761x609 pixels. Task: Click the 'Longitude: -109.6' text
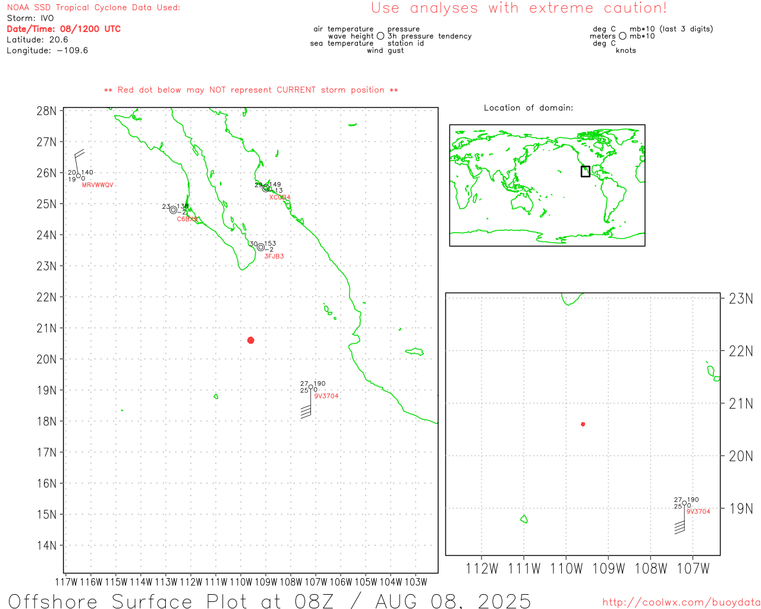click(48, 51)
